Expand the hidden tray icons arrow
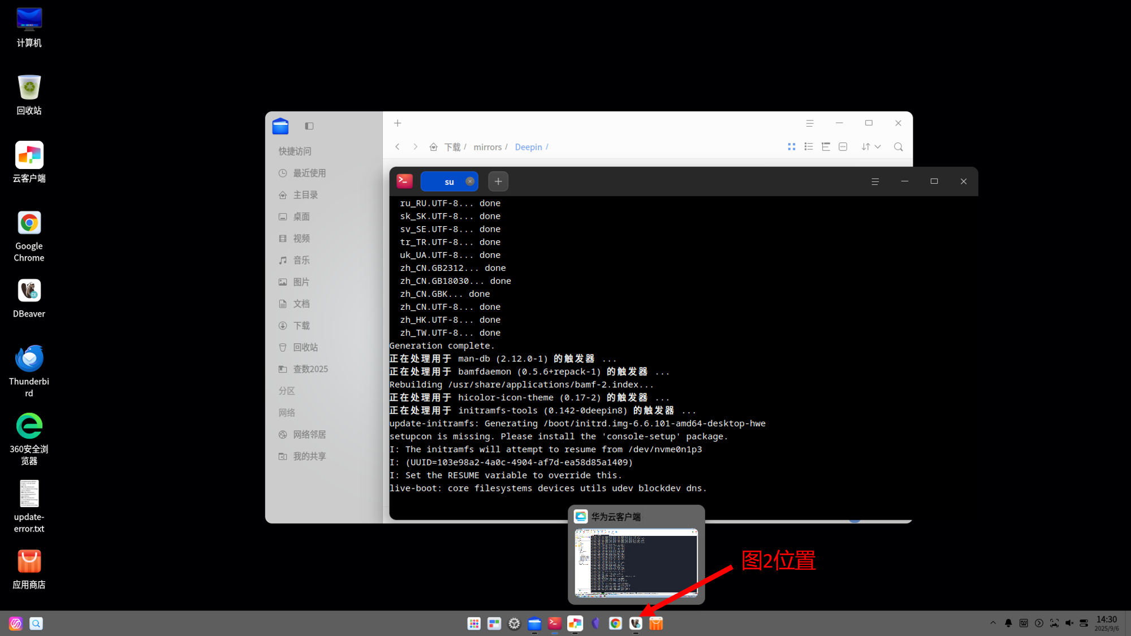1131x636 pixels. click(993, 623)
